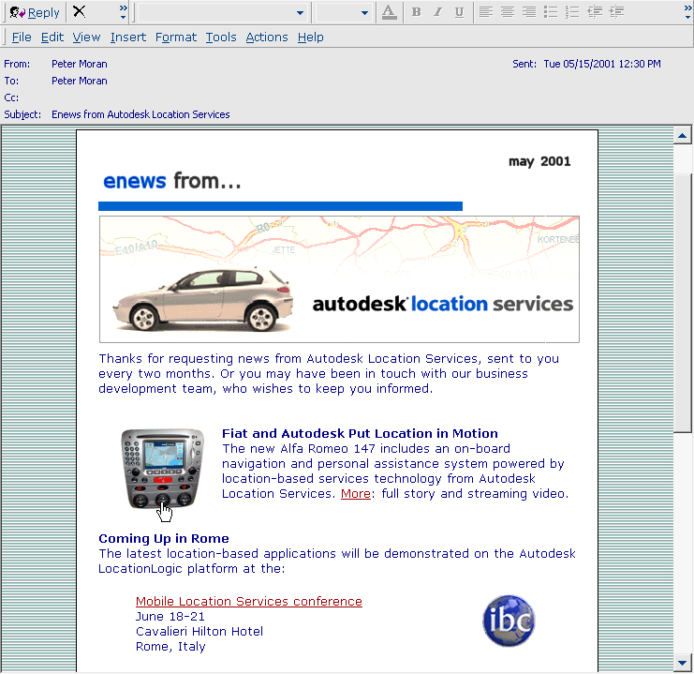Open the View menu

pyautogui.click(x=86, y=37)
